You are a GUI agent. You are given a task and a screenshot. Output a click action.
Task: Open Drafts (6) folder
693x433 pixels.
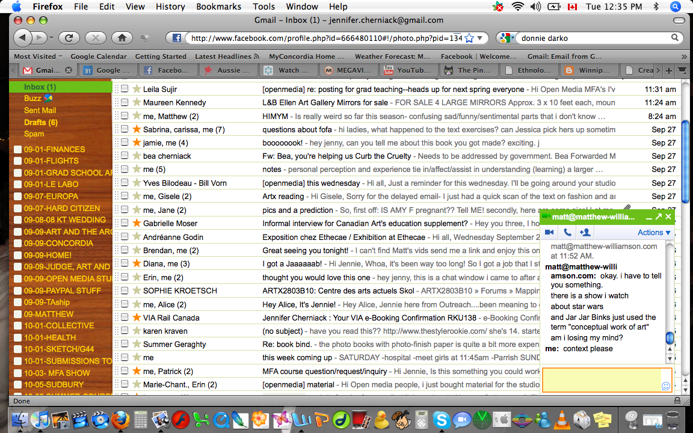click(x=41, y=122)
